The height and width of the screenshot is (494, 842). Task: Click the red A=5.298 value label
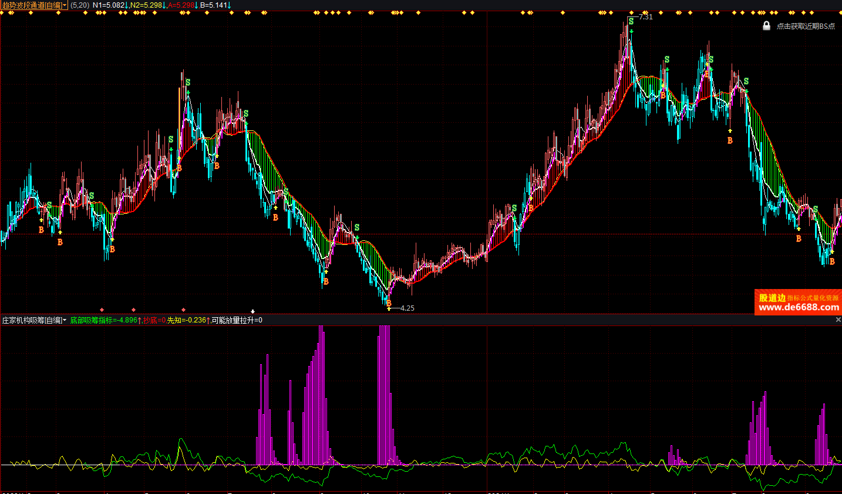pos(181,5)
